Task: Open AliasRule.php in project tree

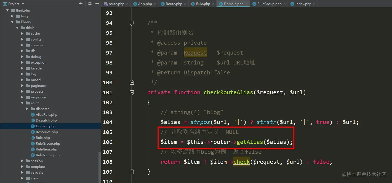Action: coord(46,115)
